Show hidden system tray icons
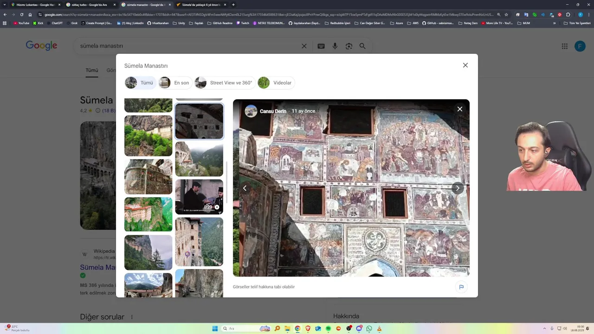 click(545, 328)
